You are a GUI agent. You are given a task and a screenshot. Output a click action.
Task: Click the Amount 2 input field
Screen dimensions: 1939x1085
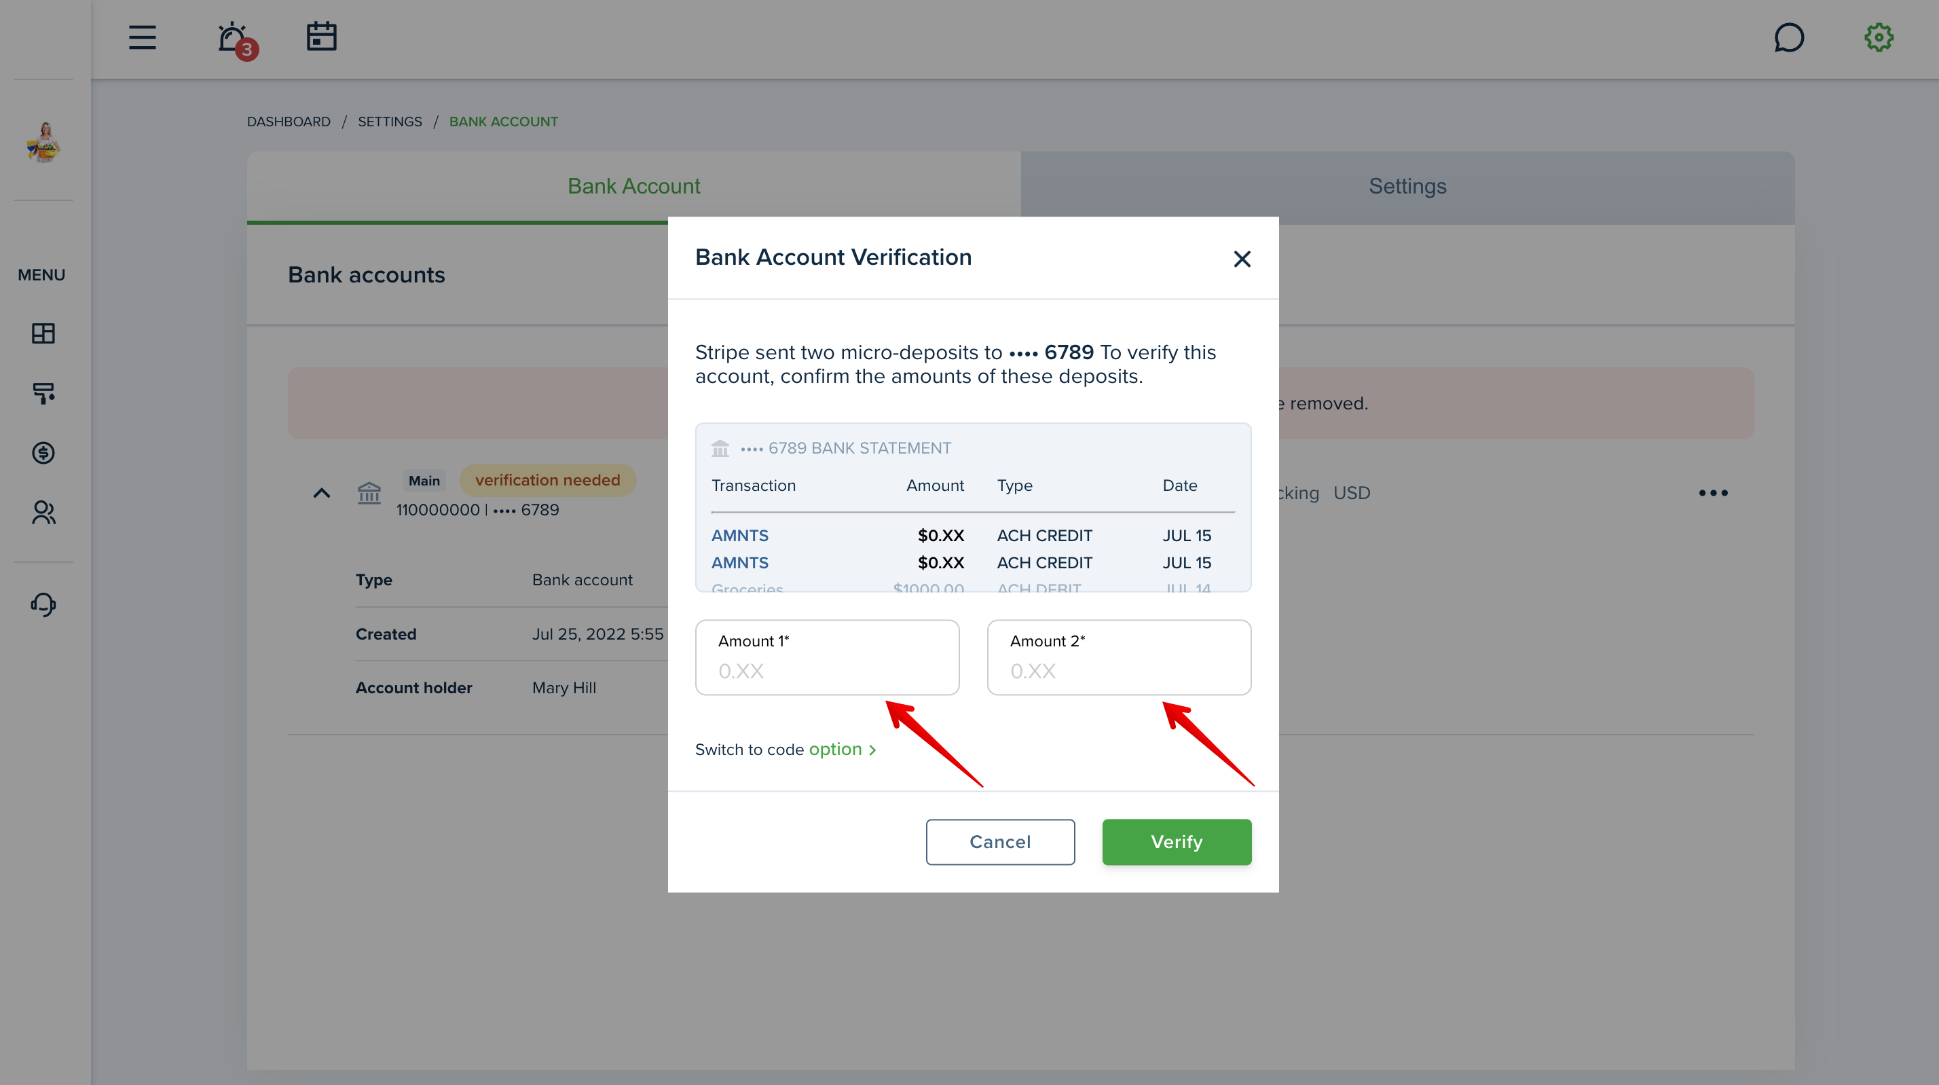coord(1120,657)
